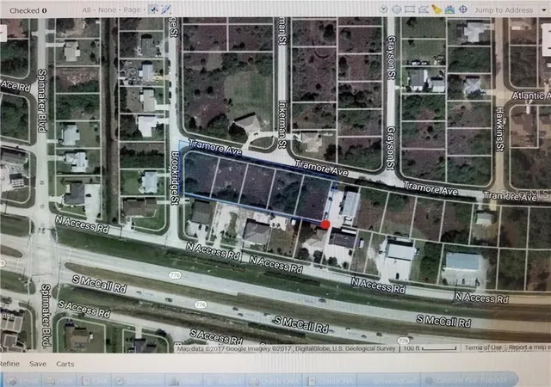Click the uncheck-items icon right of check icon
The height and width of the screenshot is (387, 551).
point(165,9)
